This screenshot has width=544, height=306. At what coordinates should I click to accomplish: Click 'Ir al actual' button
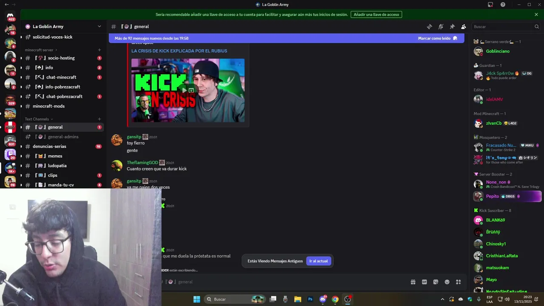pyautogui.click(x=318, y=261)
